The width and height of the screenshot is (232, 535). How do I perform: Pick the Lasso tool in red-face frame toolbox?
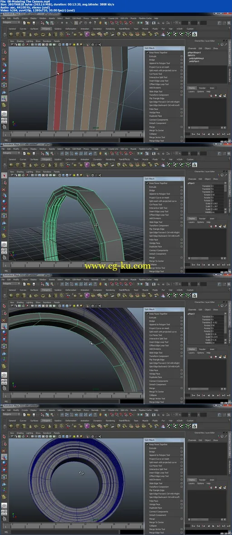coord(4,51)
